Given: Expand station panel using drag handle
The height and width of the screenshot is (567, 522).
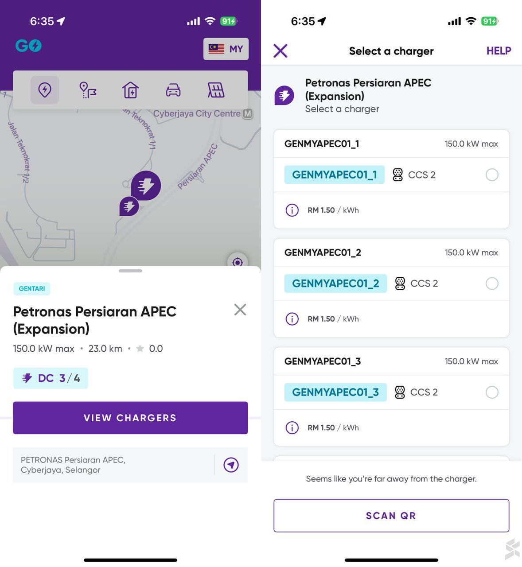Looking at the screenshot, I should [130, 271].
